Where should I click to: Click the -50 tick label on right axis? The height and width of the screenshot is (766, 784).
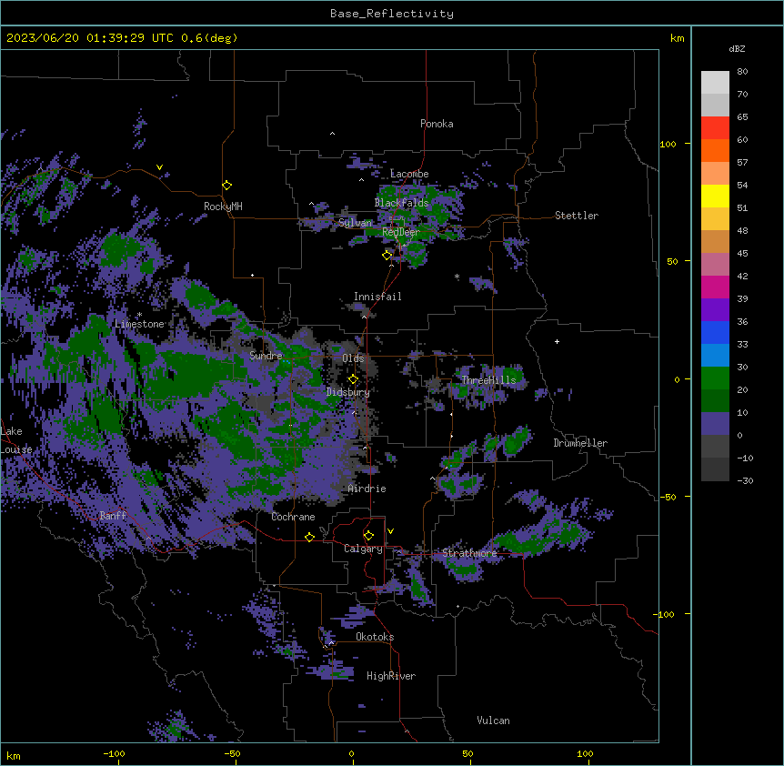click(668, 497)
